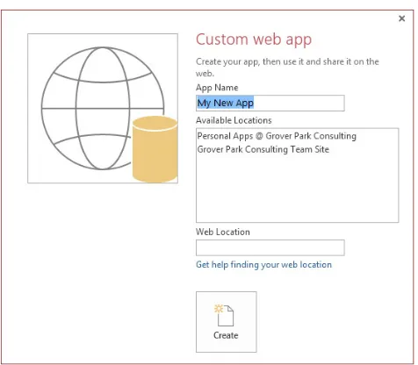Click the globe and database thumbnail image

(103, 108)
